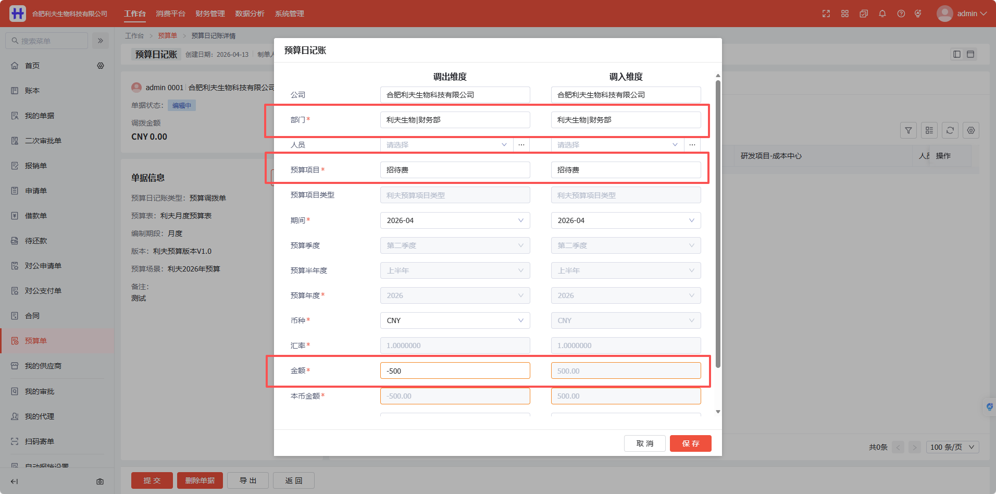The width and height of the screenshot is (996, 494).
Task: Open 账本 in sidebar
Action: 32,91
